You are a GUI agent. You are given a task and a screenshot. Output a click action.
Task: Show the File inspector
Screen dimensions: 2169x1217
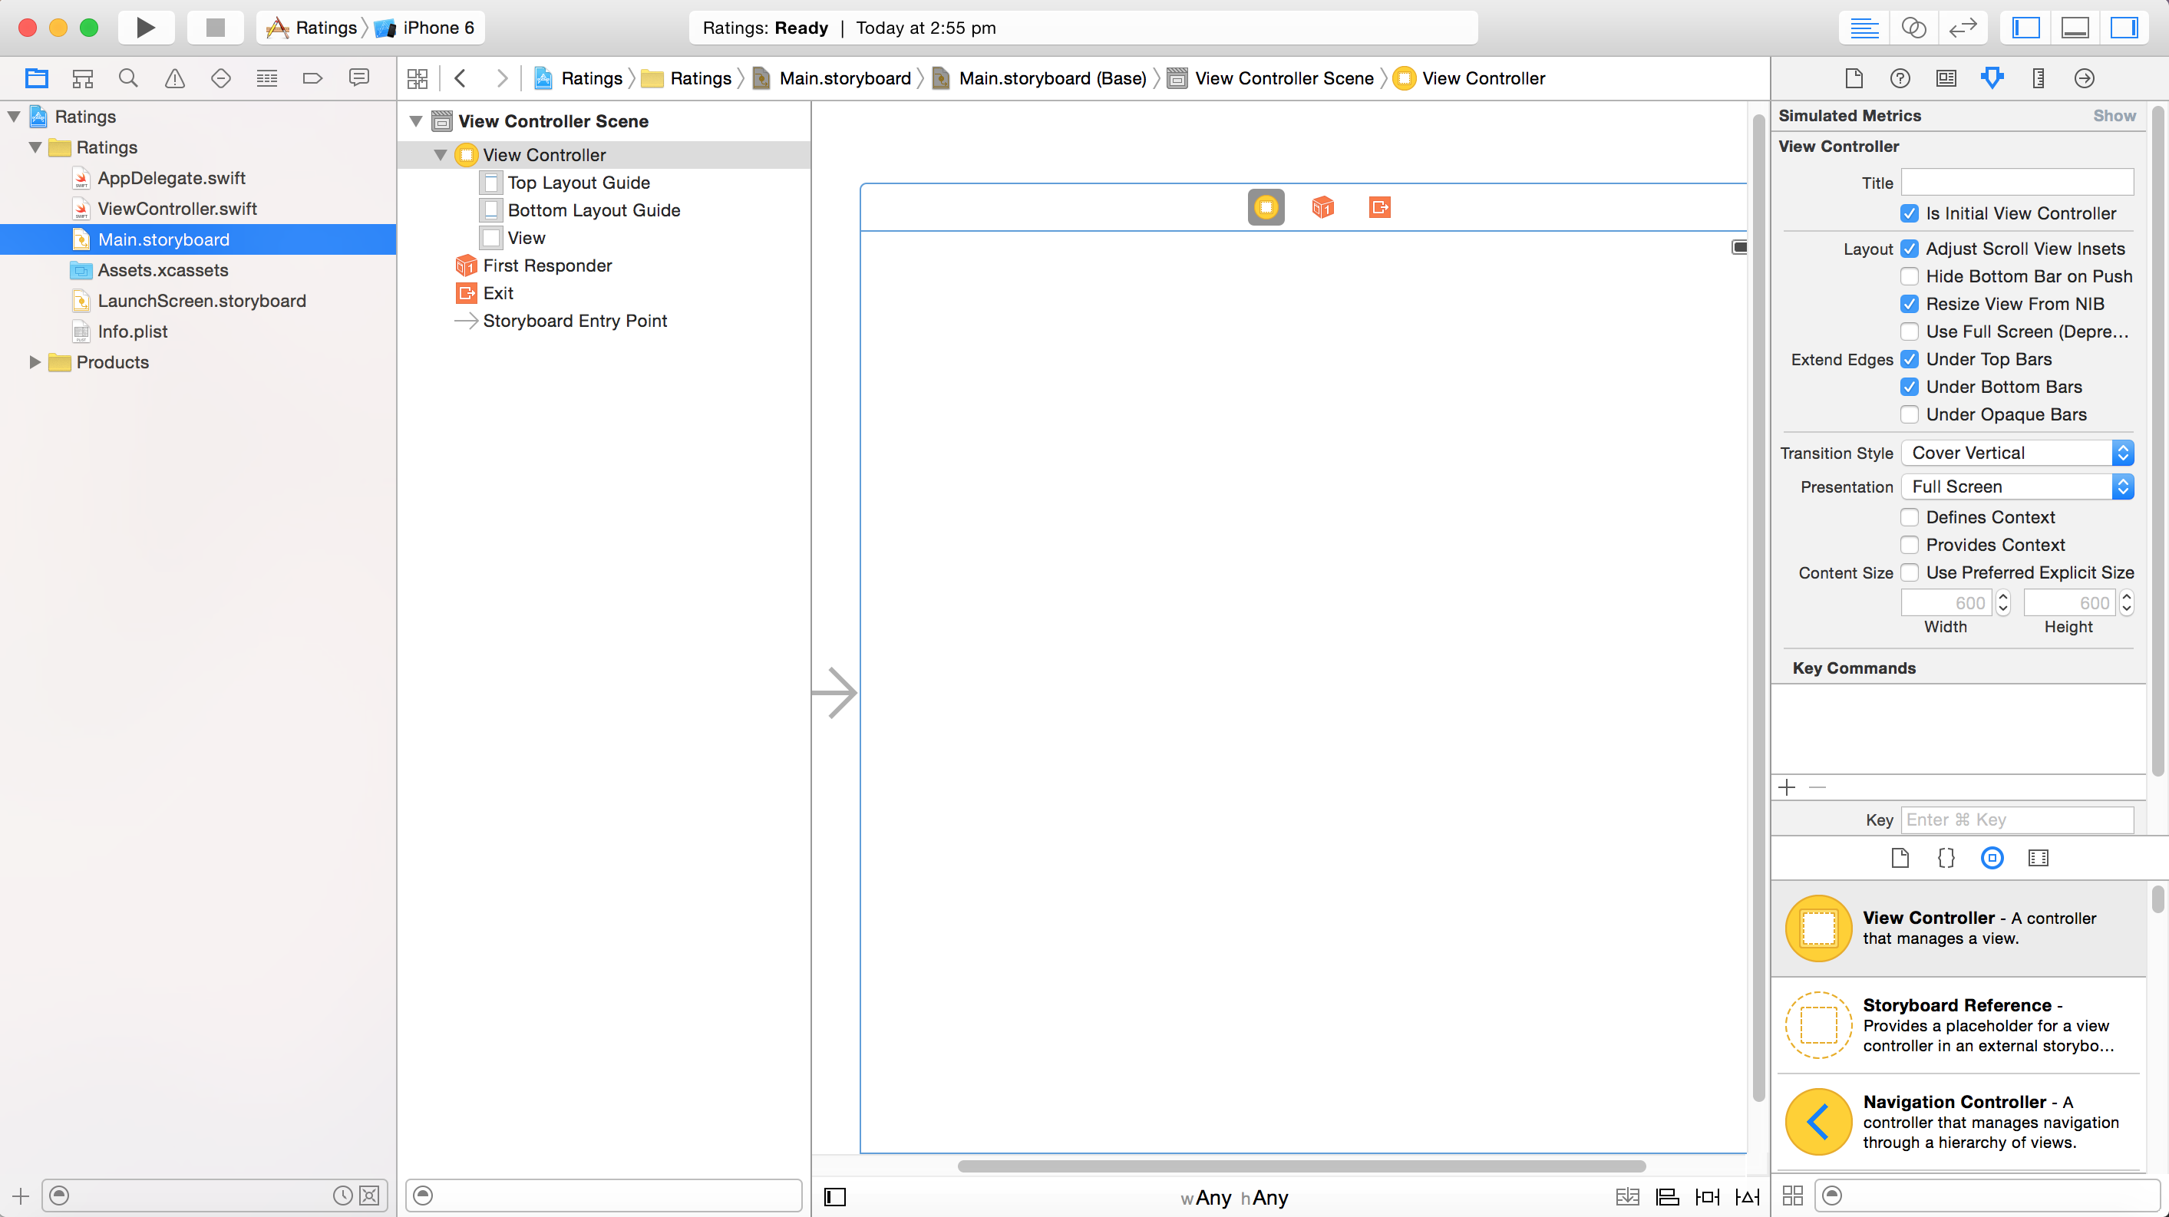pos(1854,78)
